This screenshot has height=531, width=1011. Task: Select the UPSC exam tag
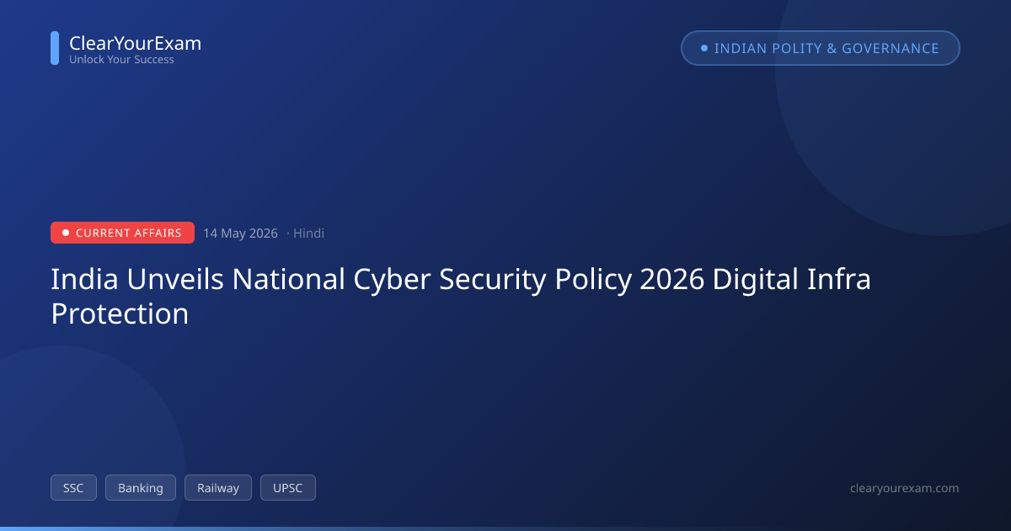tap(288, 488)
